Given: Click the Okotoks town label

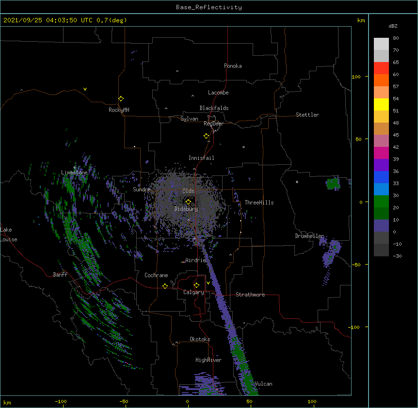Looking at the screenshot, I should tap(200, 339).
